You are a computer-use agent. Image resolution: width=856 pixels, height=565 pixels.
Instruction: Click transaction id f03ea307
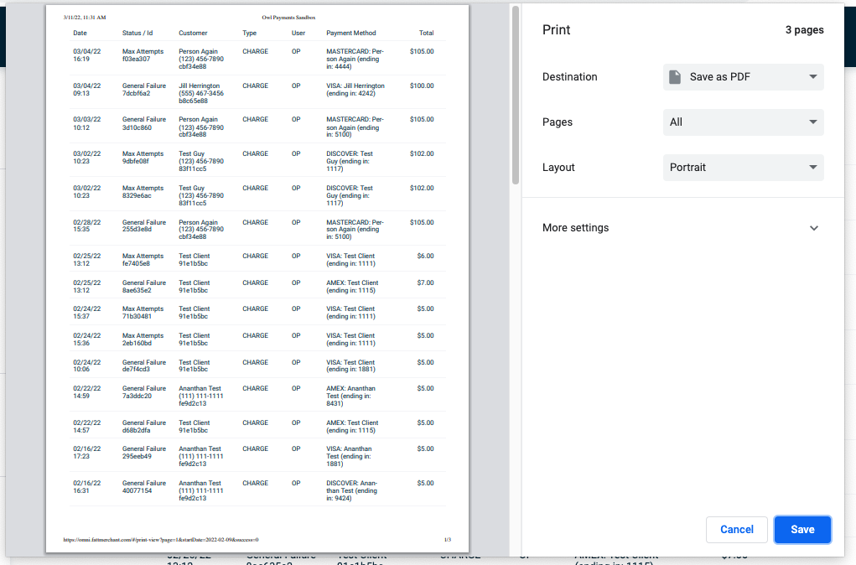tap(136, 59)
